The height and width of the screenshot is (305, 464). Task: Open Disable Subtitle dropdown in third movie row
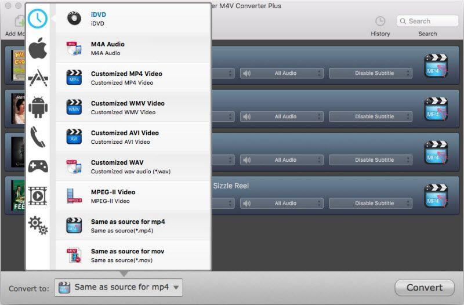tap(371, 159)
